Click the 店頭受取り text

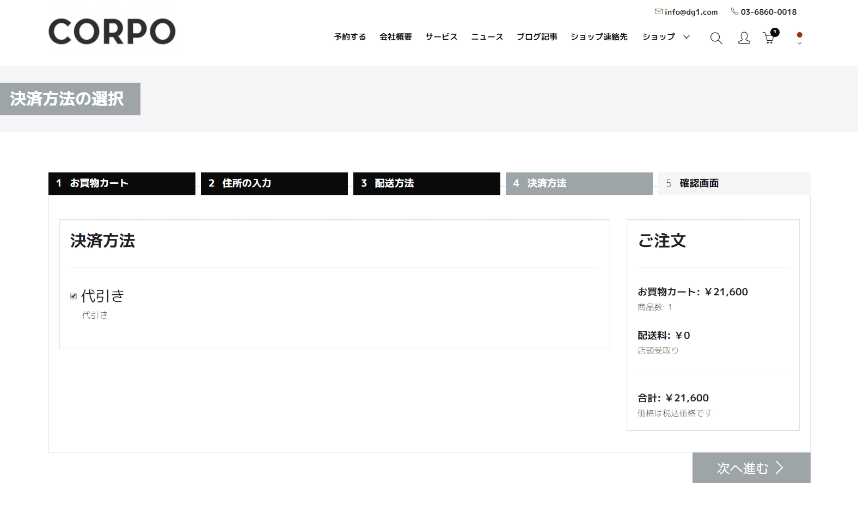tap(658, 351)
